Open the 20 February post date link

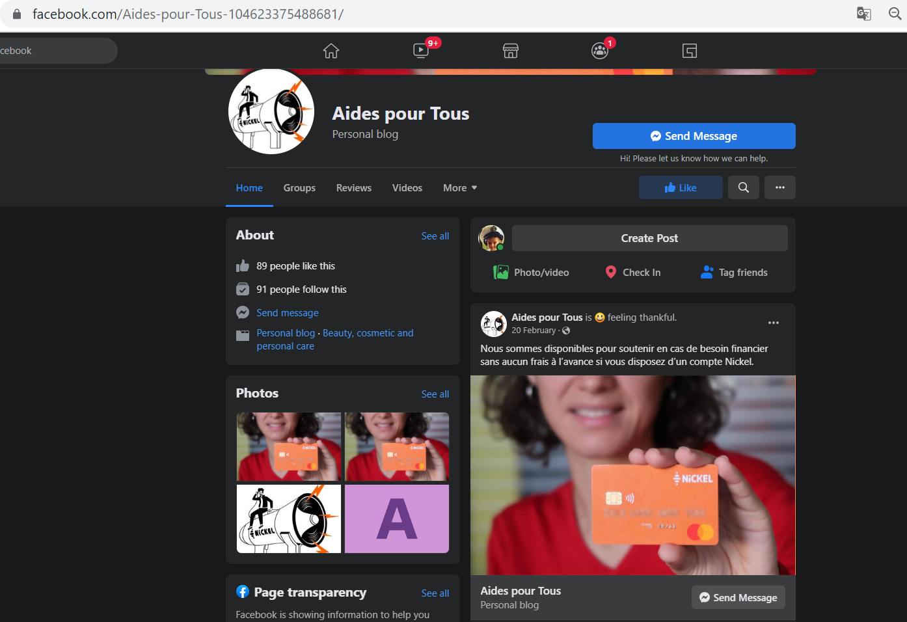[x=534, y=331]
